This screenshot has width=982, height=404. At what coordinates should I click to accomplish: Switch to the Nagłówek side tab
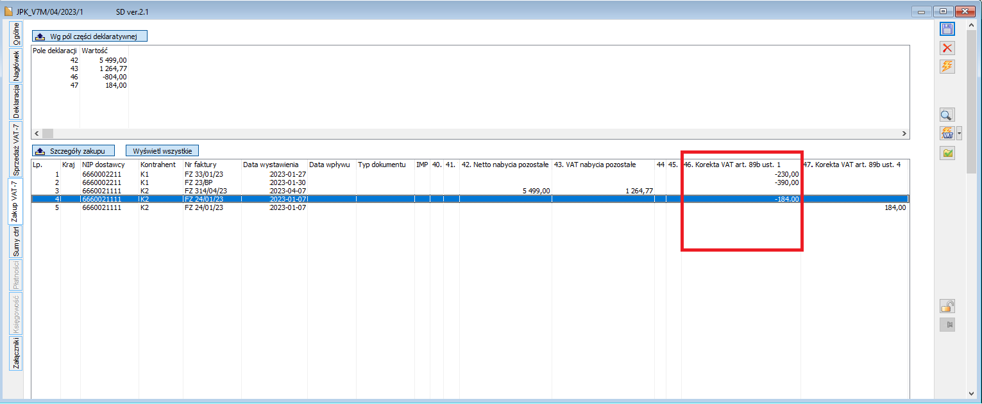(x=15, y=65)
